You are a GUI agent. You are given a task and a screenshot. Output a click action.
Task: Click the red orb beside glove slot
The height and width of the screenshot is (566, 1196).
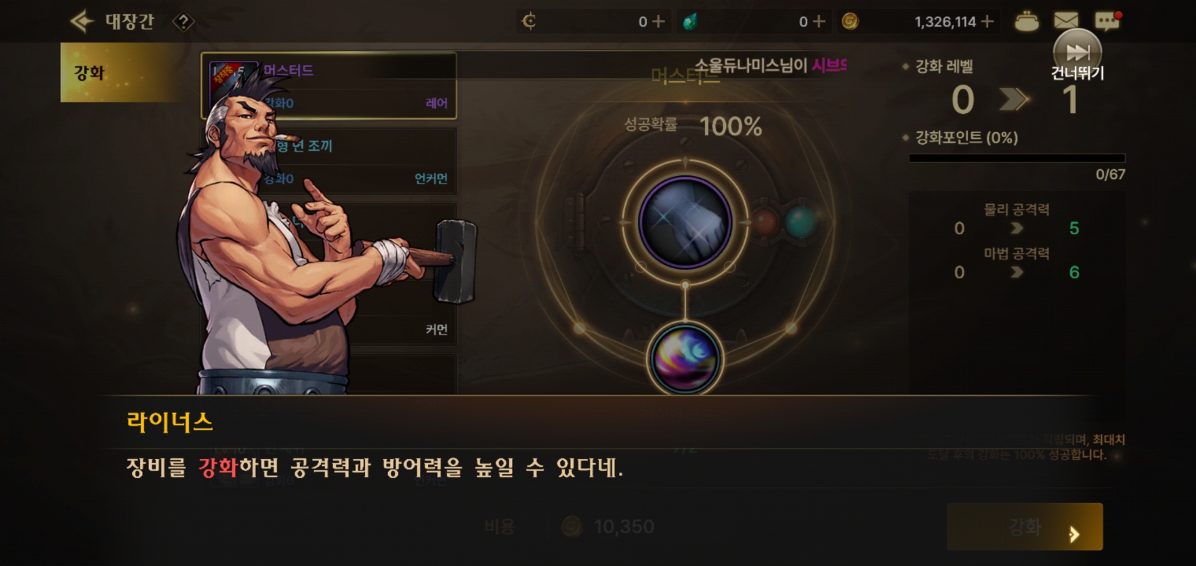tap(764, 222)
